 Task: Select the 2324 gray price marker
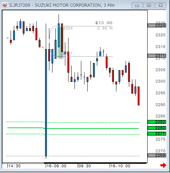[x=157, y=25]
